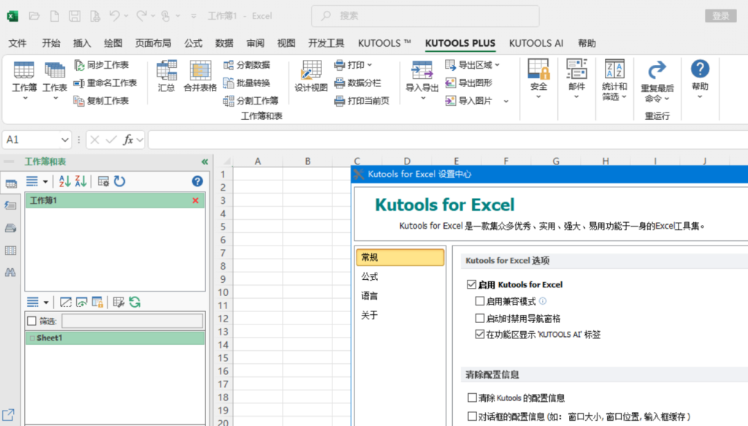The image size is (748, 426).
Task: Open the KUTOOLS ™ tab
Action: [384, 43]
